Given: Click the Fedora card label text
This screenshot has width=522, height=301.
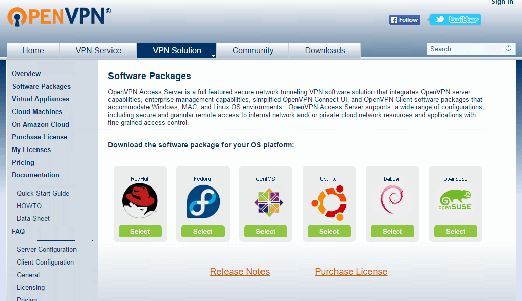Looking at the screenshot, I should (x=202, y=179).
